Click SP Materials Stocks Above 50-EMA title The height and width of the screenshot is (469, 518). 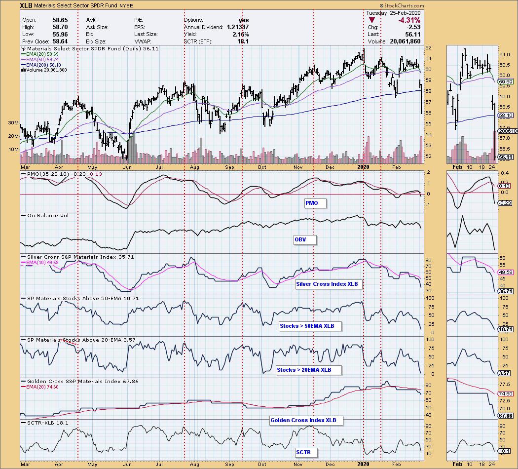coord(80,299)
